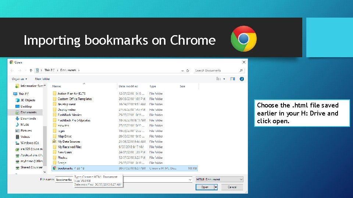353x198 pixels.
Task: Select Desktop in sidebar
Action: coord(26,106)
